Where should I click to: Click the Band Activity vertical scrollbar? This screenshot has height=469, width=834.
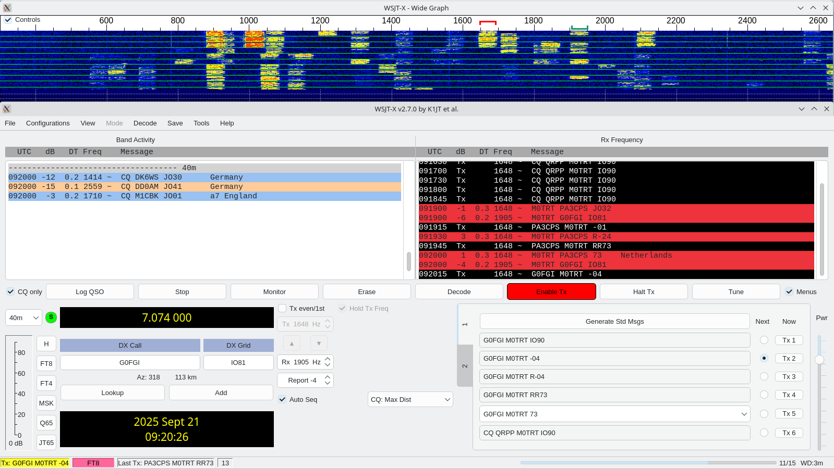409,261
